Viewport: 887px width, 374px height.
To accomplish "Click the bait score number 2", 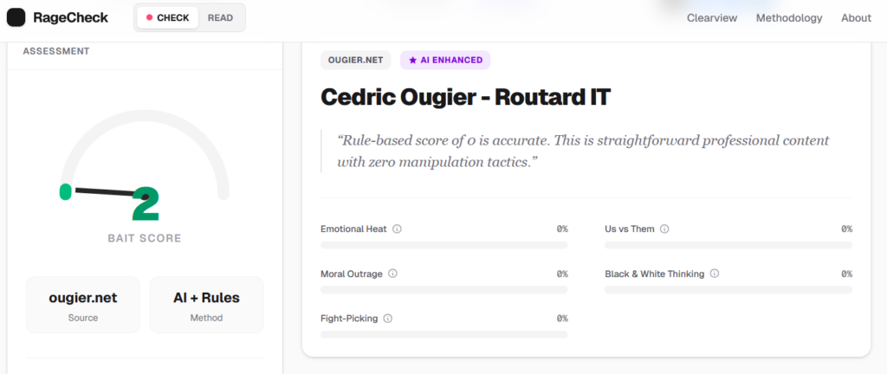I will (x=146, y=204).
